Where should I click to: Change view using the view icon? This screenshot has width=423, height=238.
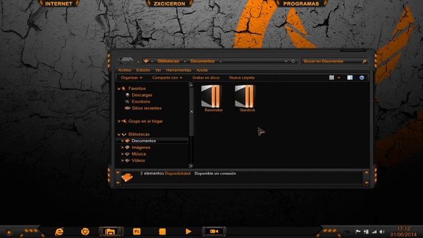tap(332, 78)
